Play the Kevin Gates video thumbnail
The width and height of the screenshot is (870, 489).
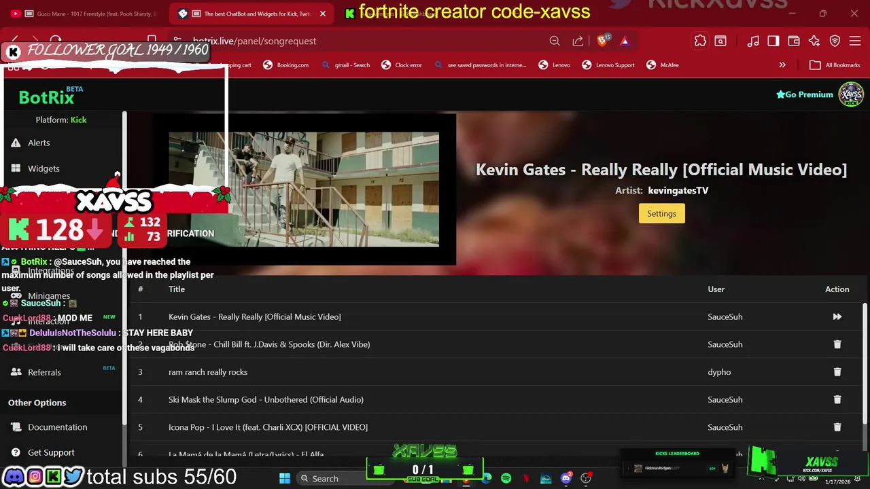(304, 189)
